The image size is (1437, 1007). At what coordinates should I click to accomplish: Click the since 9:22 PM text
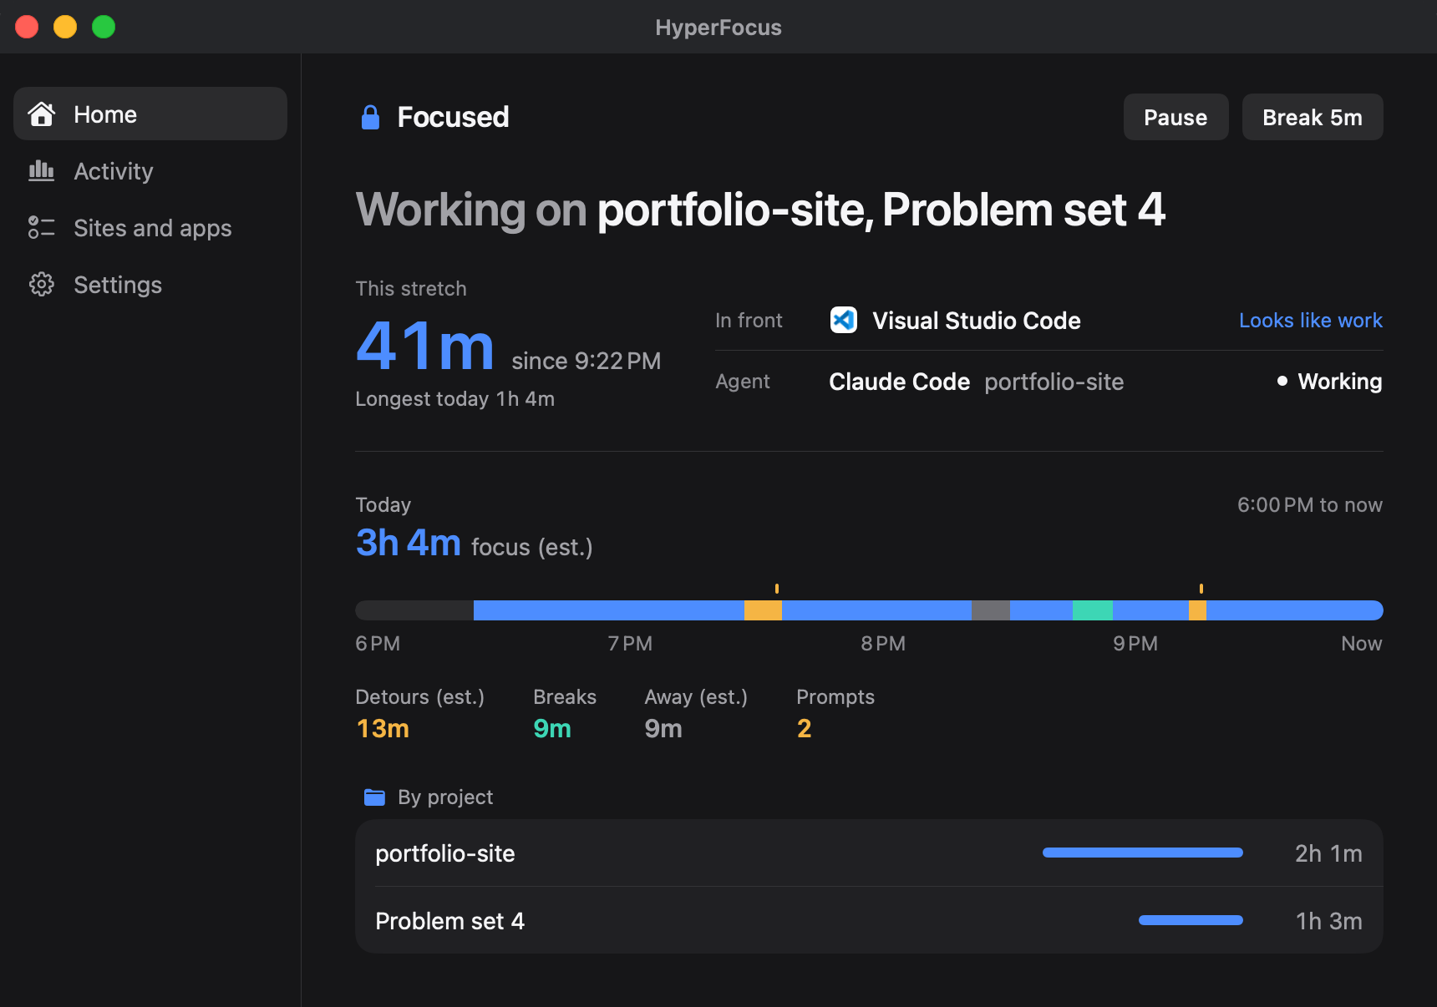coord(586,361)
